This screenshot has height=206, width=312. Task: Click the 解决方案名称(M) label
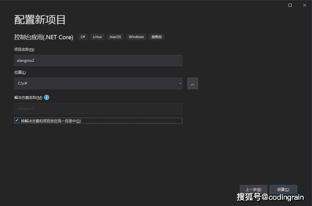click(28, 98)
